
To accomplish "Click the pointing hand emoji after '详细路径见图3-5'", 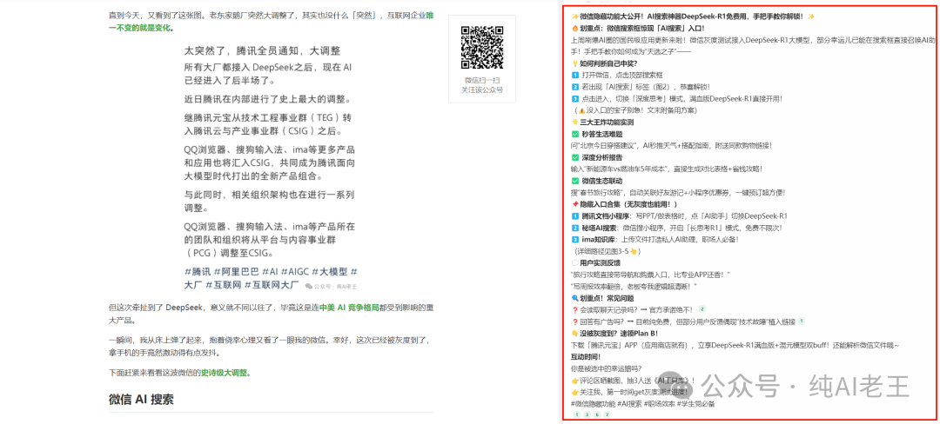I will click(x=633, y=251).
